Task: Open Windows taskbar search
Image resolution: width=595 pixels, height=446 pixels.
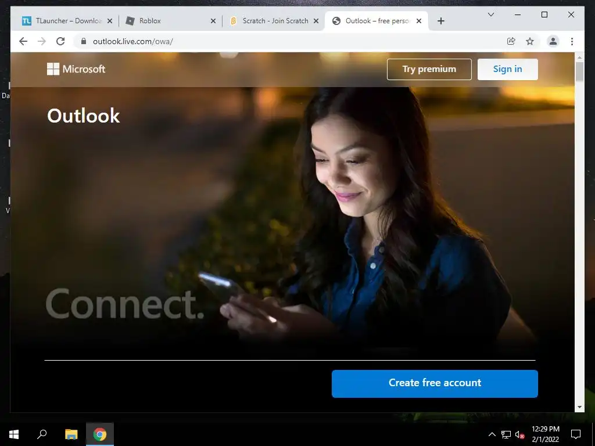Action: tap(42, 434)
